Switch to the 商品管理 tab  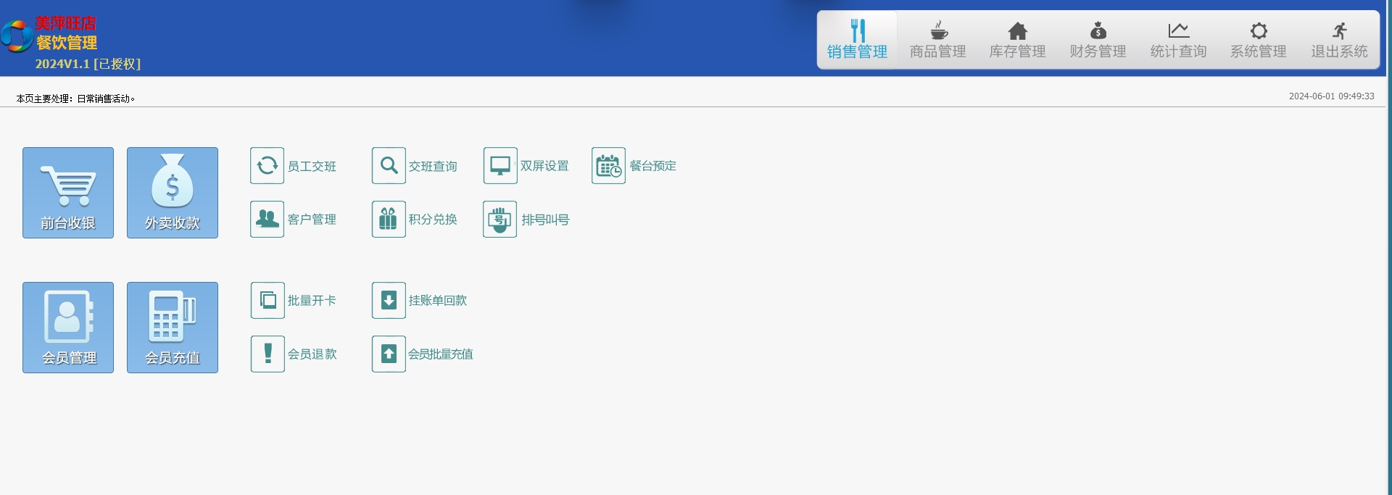tap(937, 40)
